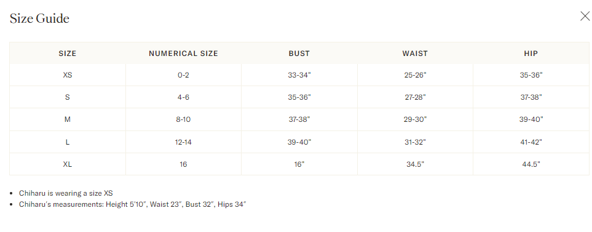Click the Size Guide heading
Image resolution: width=592 pixels, height=232 pixels.
point(39,18)
